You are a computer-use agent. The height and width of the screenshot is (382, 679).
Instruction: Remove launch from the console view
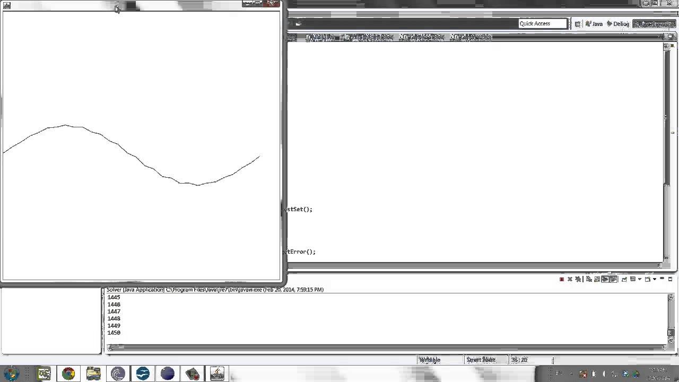coord(570,279)
